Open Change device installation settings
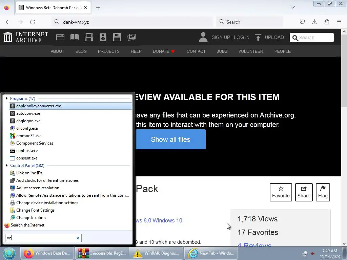Image resolution: width=347 pixels, height=260 pixels. click(70, 203)
